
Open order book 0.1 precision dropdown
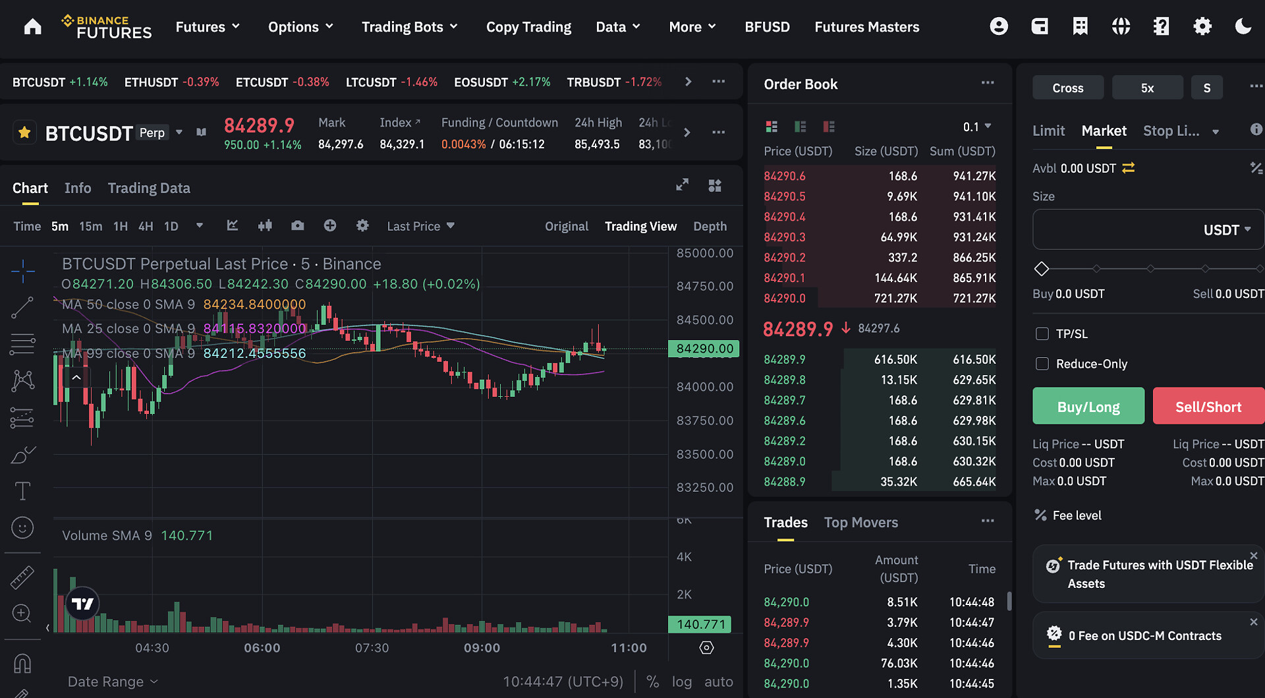tap(976, 127)
